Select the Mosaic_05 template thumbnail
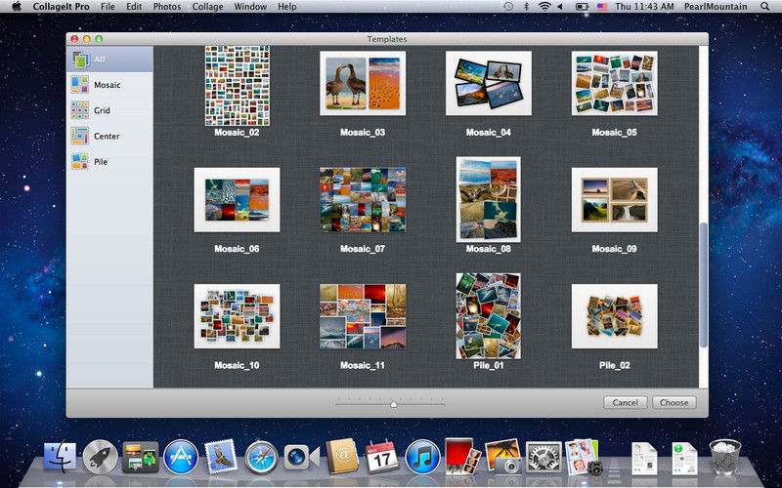 614,83
